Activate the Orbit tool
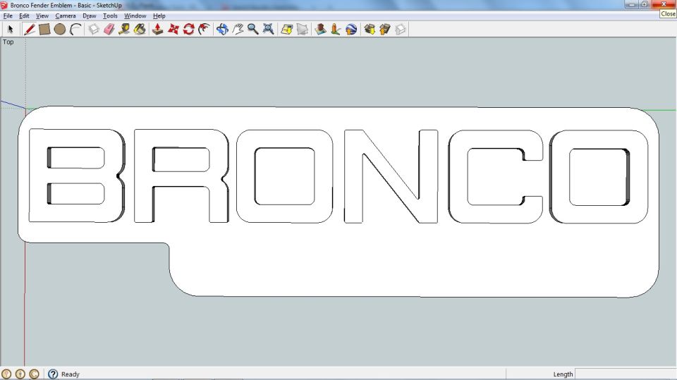This screenshot has width=677, height=380. click(222, 30)
